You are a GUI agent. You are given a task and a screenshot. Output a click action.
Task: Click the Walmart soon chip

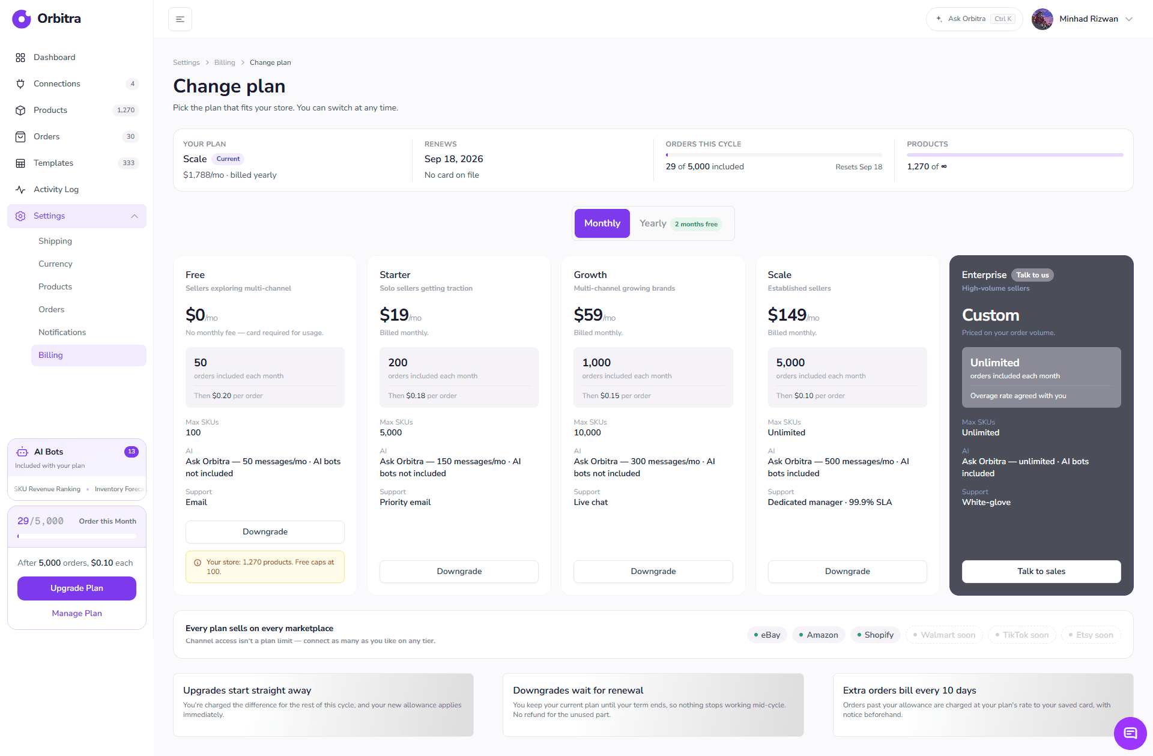(944, 635)
